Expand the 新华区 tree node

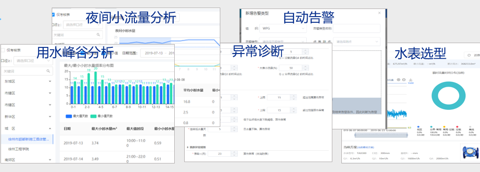click(x=50, y=117)
